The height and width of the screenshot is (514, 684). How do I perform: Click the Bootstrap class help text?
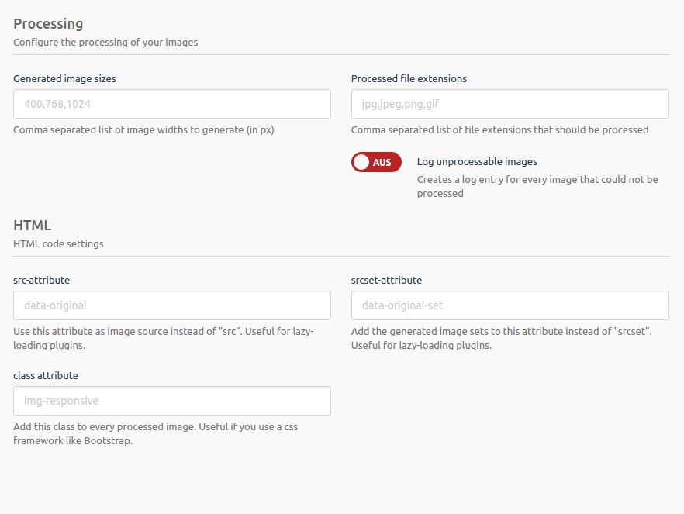155,433
